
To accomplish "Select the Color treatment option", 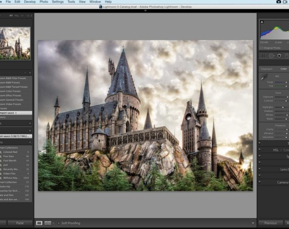I will [x=283, y=69].
